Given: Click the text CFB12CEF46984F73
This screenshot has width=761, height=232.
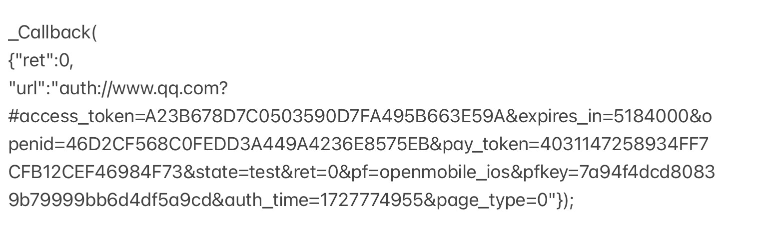Looking at the screenshot, I should point(96,173).
